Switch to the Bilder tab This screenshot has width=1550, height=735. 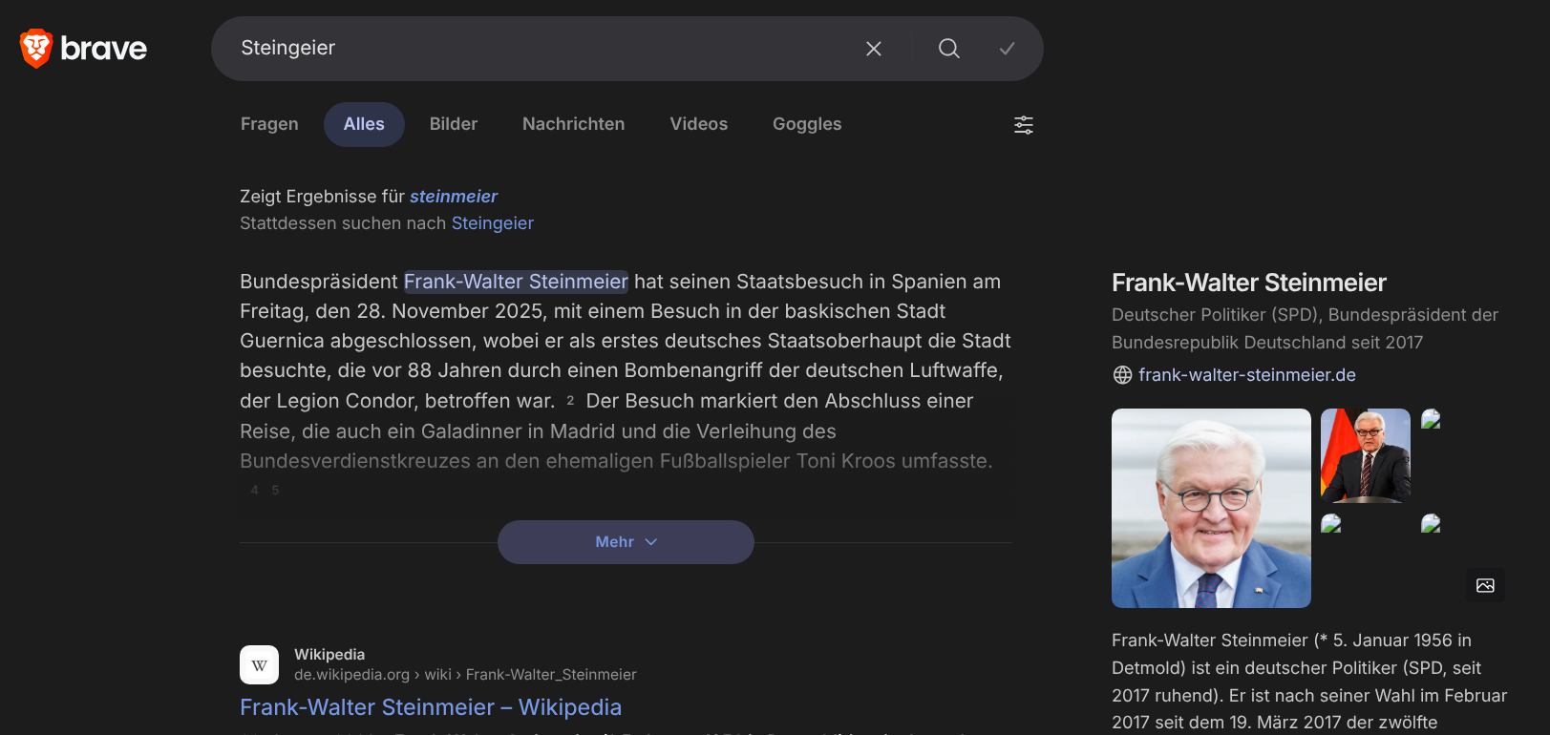[x=453, y=124]
